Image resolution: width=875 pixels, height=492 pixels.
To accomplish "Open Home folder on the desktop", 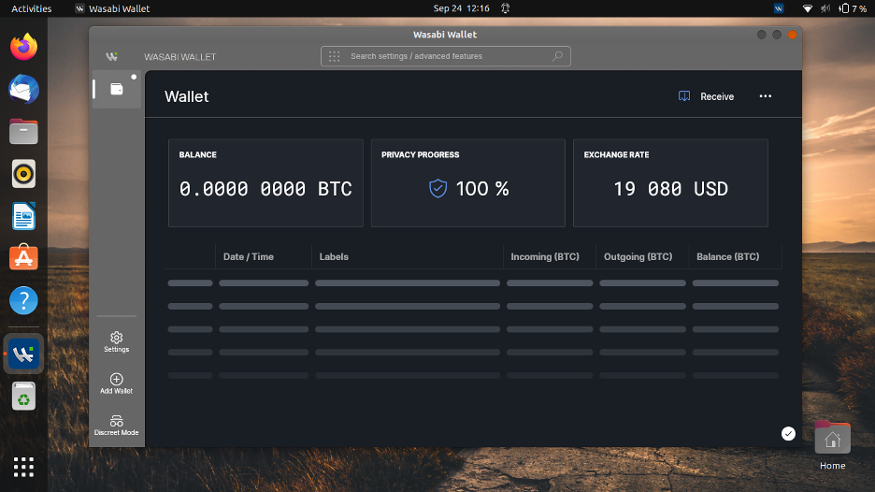I will click(x=832, y=445).
